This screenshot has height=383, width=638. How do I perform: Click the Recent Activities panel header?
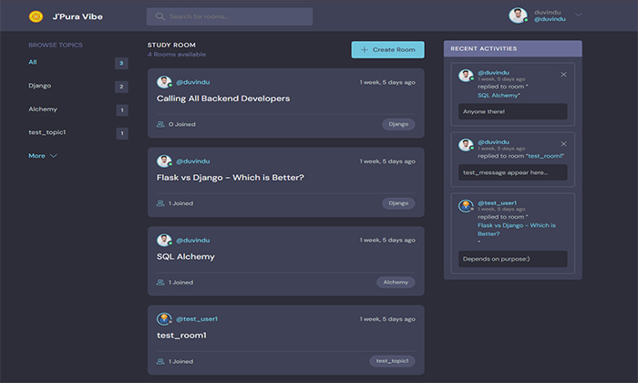pyautogui.click(x=512, y=48)
